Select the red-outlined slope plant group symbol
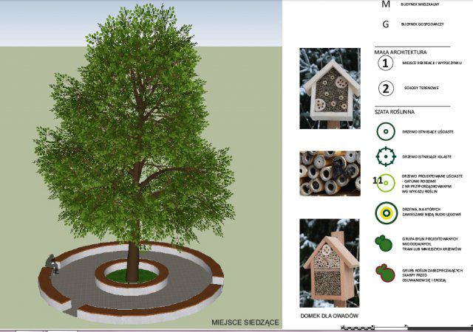The image size is (473, 332). [385, 273]
